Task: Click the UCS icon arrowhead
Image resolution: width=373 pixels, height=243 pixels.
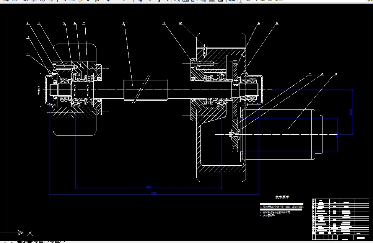Action: [x=21, y=233]
